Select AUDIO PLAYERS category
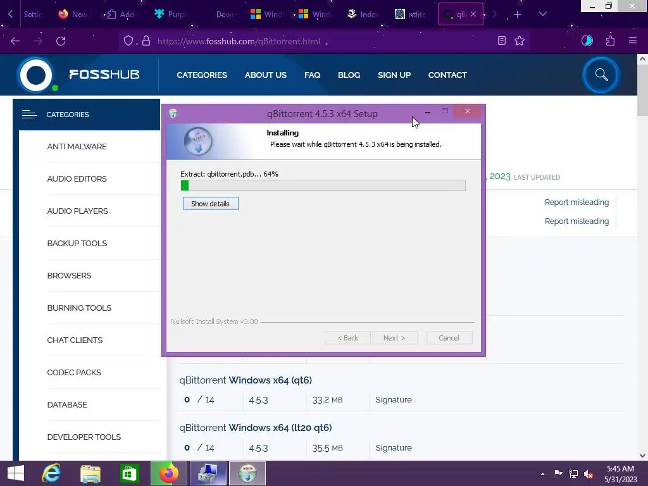Viewport: 648px width, 486px height. coord(77,211)
